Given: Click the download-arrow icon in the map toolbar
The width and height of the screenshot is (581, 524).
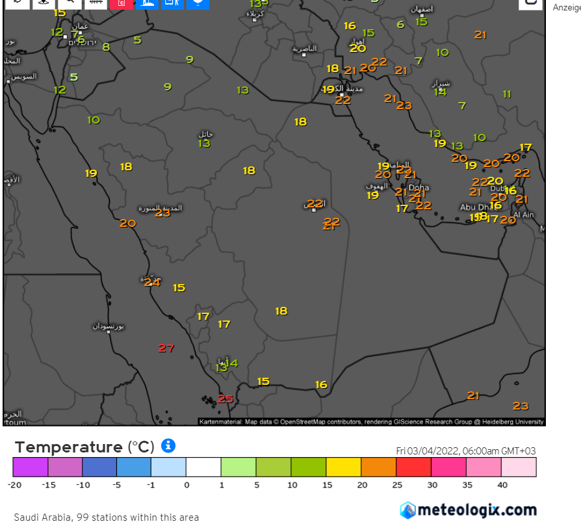Looking at the screenshot, I should 43,3.
